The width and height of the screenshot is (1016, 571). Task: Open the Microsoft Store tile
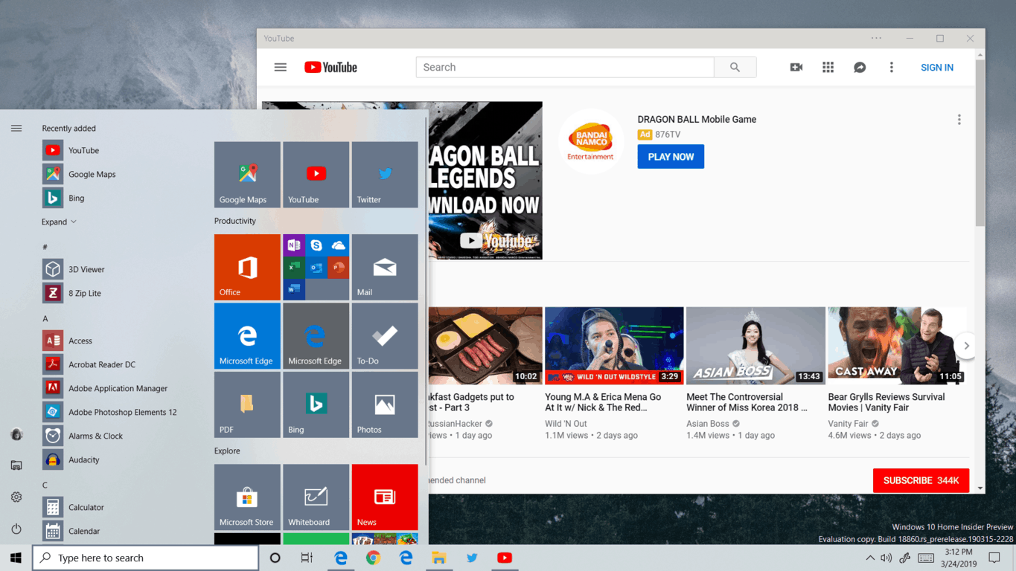point(247,497)
